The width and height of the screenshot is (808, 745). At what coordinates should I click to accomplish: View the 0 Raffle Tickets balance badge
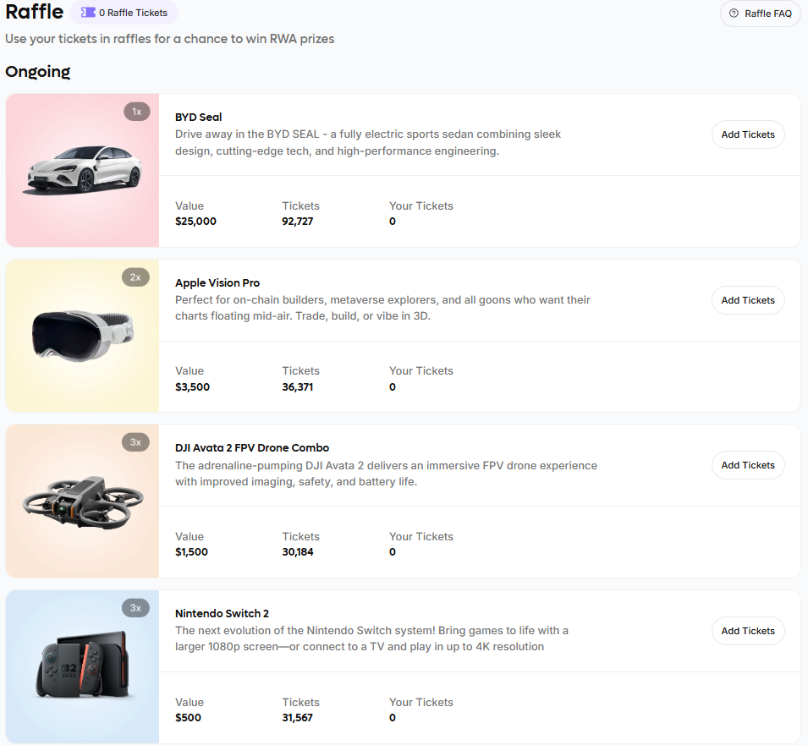pos(124,13)
